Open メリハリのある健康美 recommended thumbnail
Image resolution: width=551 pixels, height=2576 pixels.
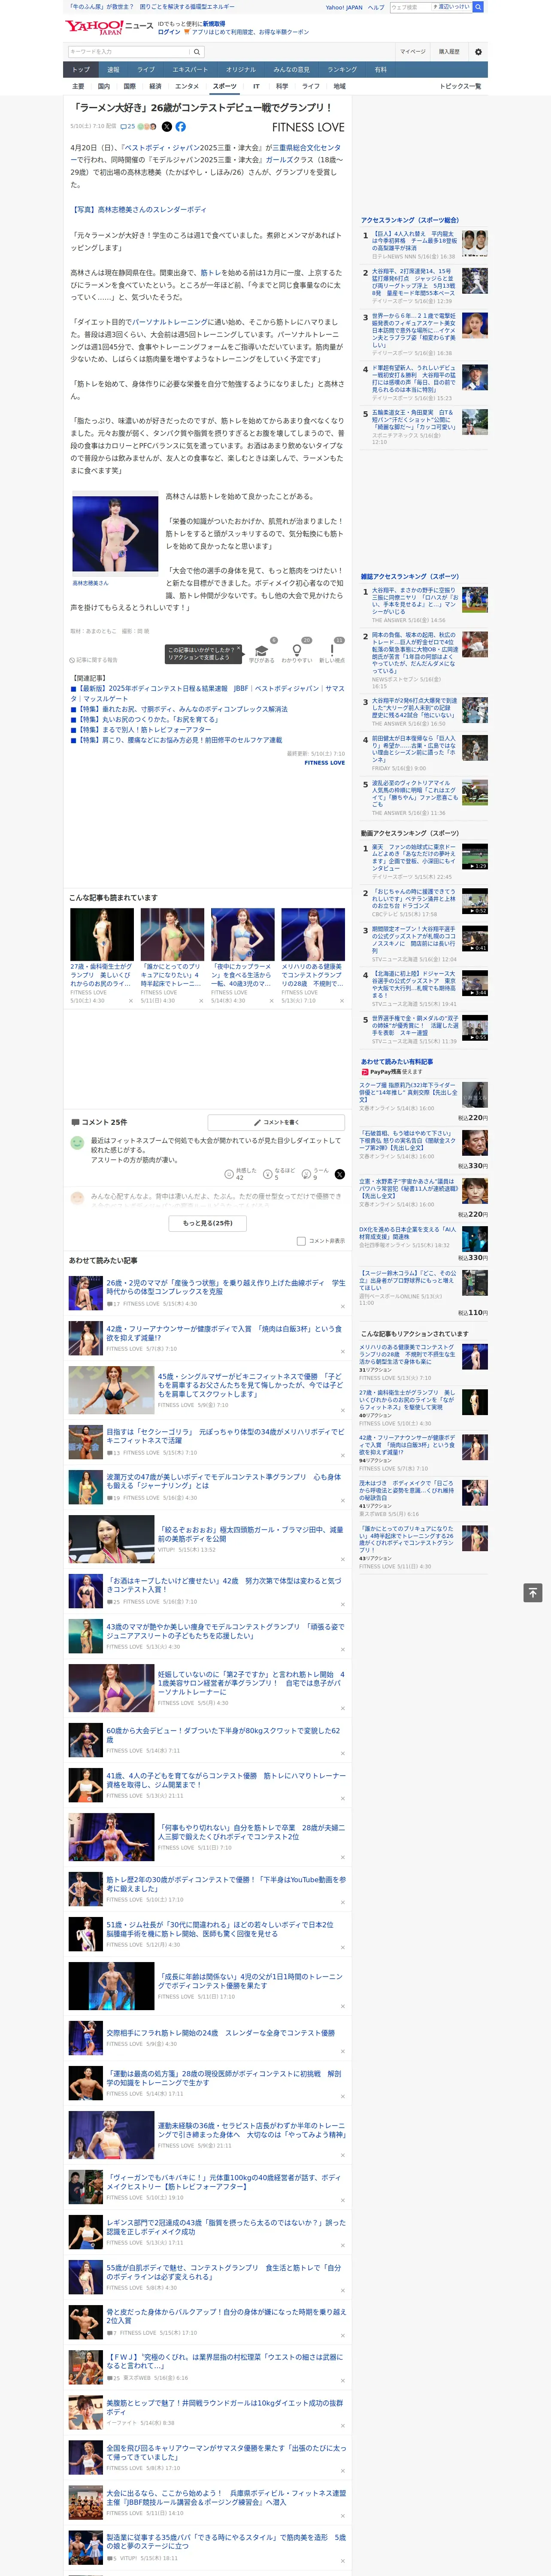pyautogui.click(x=313, y=934)
